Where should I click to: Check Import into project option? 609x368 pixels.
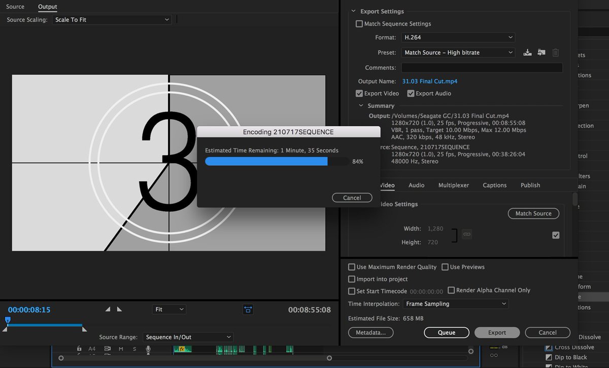tap(352, 279)
